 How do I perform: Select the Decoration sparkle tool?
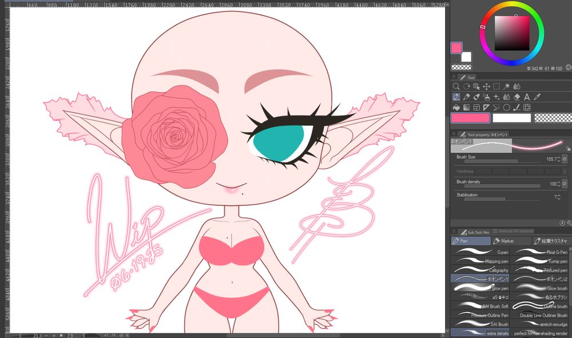496,97
